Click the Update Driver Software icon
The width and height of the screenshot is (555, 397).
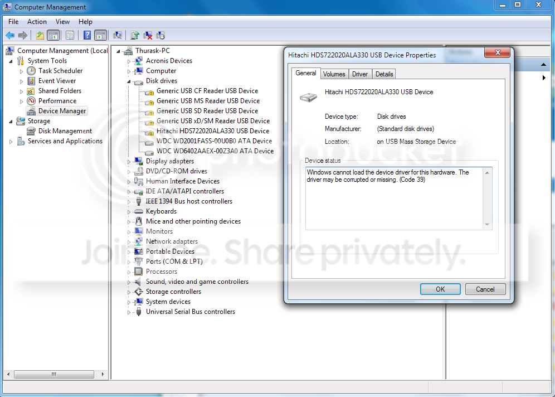135,35
